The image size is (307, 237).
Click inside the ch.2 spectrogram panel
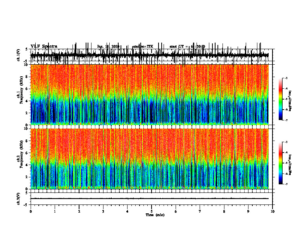tap(150, 159)
